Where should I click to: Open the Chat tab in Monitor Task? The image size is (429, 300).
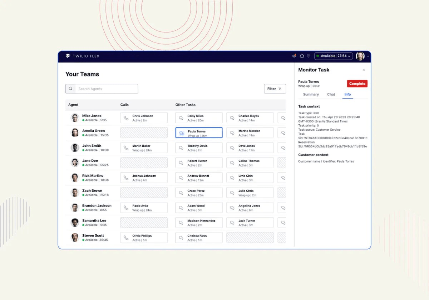coord(331,94)
